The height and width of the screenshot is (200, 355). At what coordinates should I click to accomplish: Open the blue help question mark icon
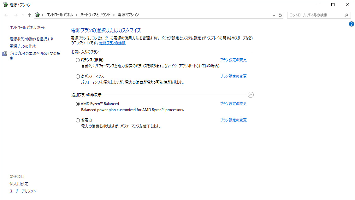[351, 24]
